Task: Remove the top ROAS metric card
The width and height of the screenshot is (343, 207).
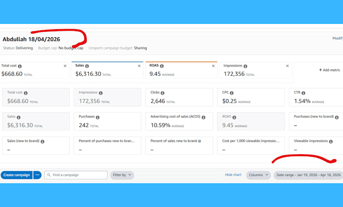Action: click(x=213, y=66)
